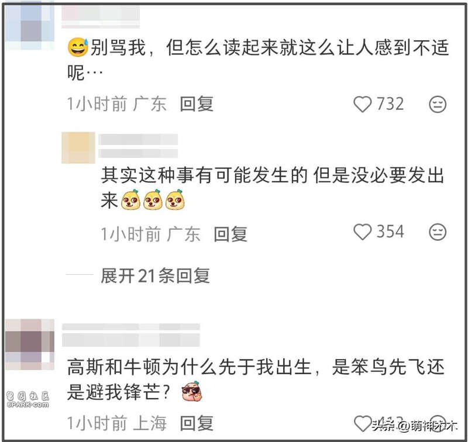This screenshot has height=442, width=468.
Task: Reply to the nested 354-like comment
Action: coord(230,234)
